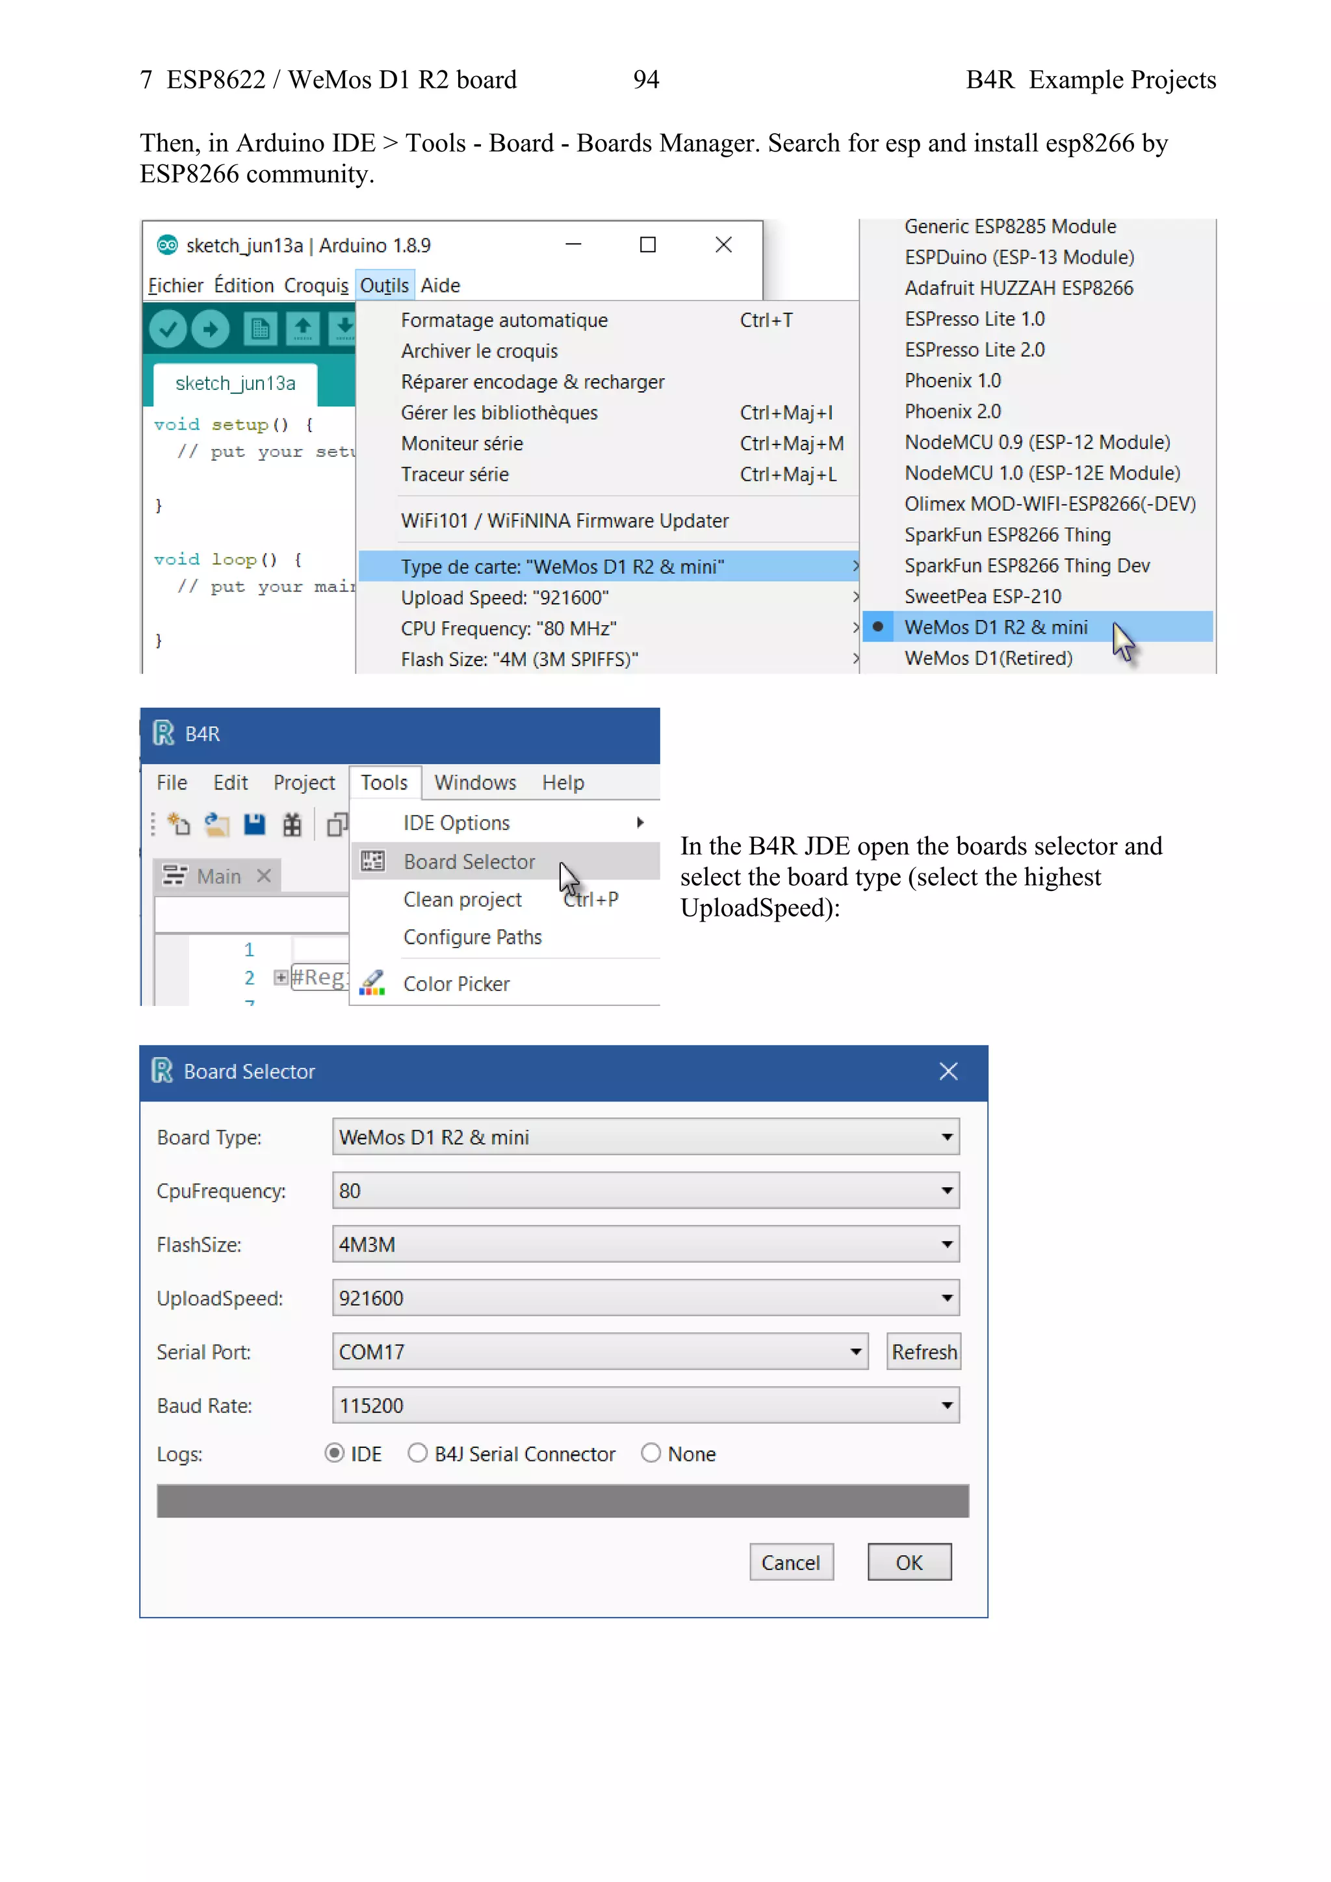Click Moniteur série menu entry
1331x1882 pixels.
[x=609, y=443]
